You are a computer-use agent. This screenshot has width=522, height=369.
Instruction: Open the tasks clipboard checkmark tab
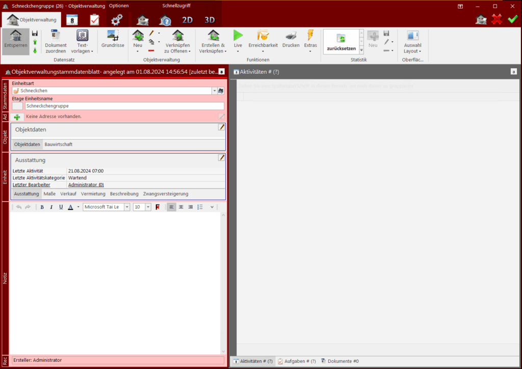coord(94,20)
